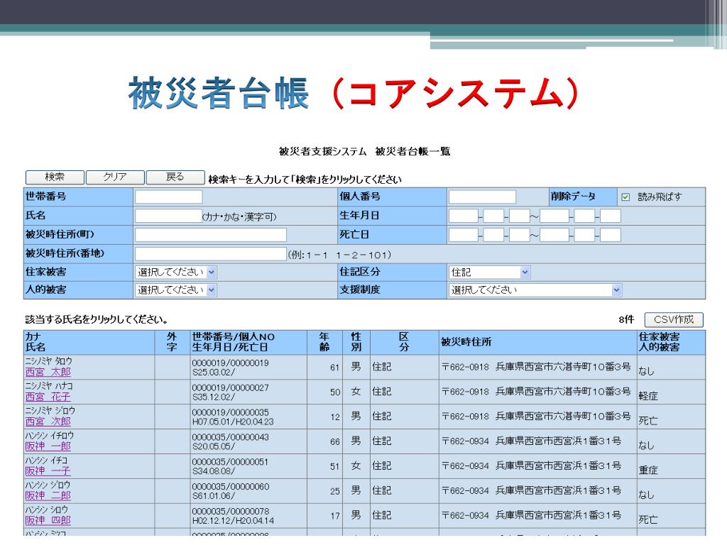Screen dimensions: 727x545
Task: Click age 17 in 阪神 四郎 row
Action: pyautogui.click(x=335, y=516)
